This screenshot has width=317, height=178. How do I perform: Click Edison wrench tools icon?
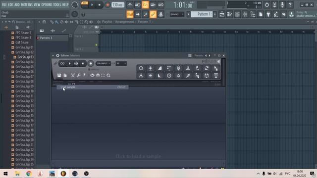tap(79, 75)
